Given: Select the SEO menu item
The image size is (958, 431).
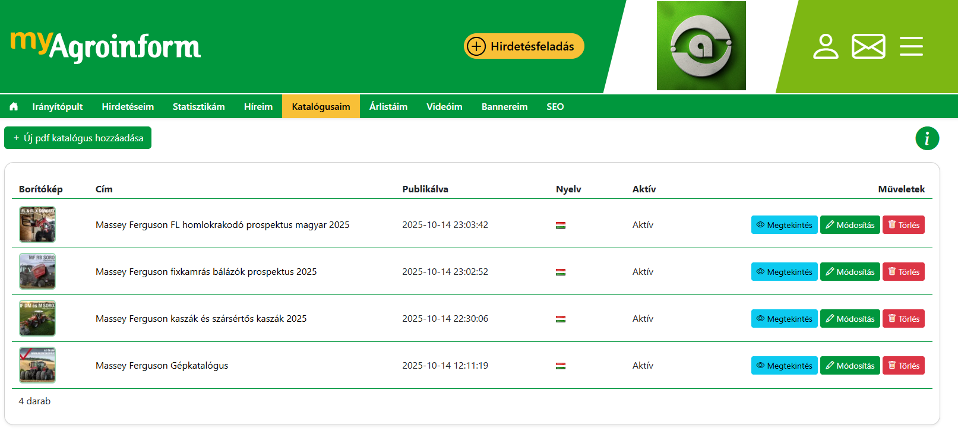Looking at the screenshot, I should pyautogui.click(x=555, y=107).
